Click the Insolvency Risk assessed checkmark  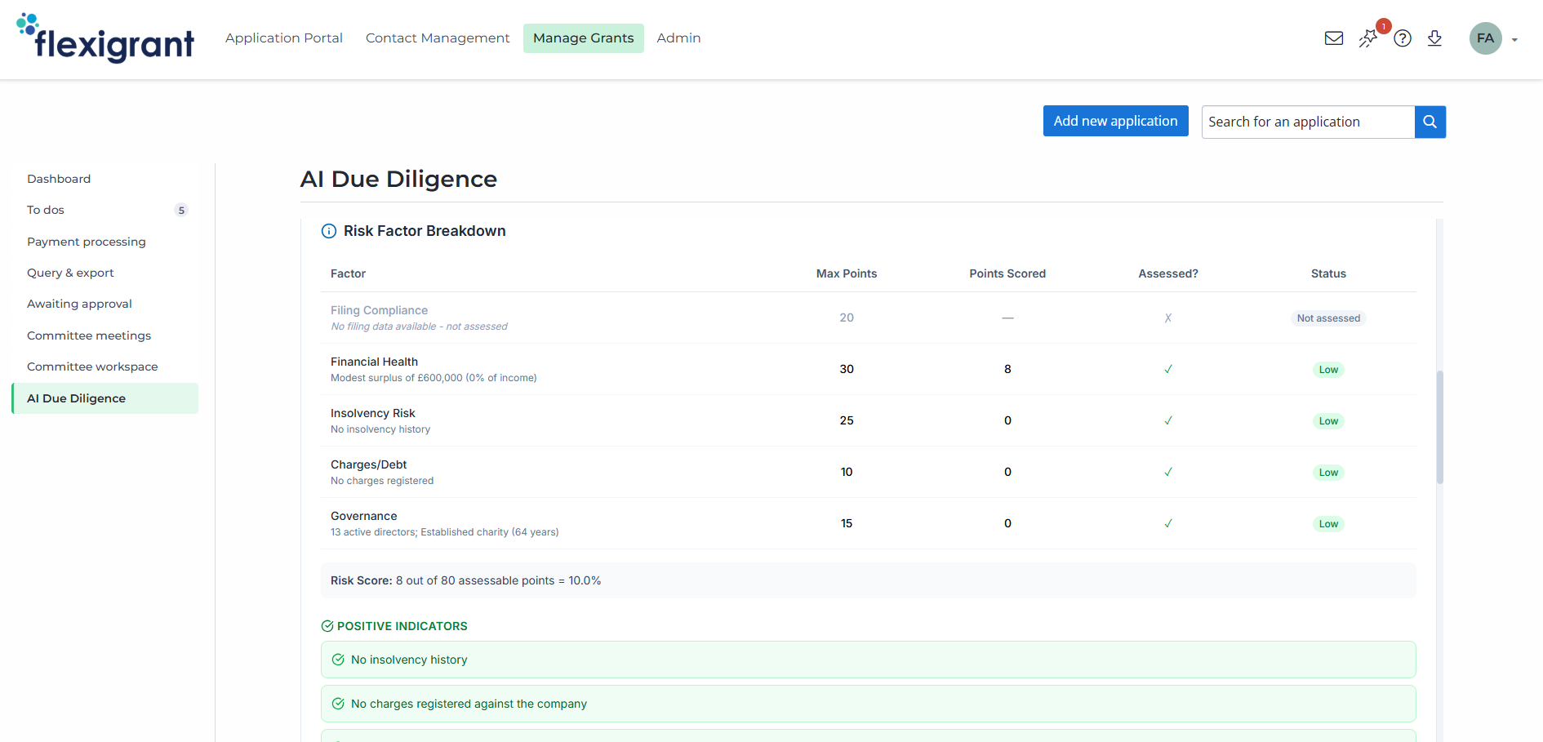1168,420
